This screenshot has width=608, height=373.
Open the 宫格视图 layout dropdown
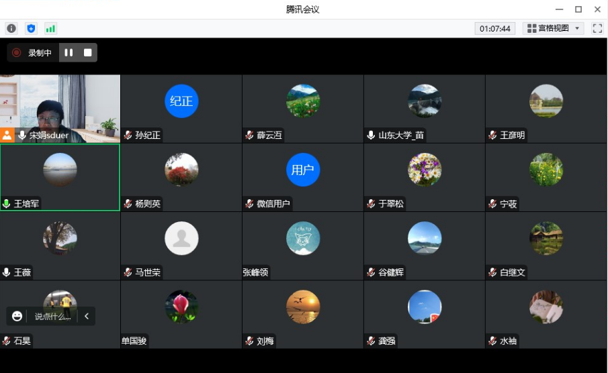pos(554,28)
